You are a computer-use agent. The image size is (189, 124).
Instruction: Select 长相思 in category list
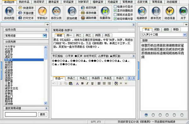pos(24,62)
